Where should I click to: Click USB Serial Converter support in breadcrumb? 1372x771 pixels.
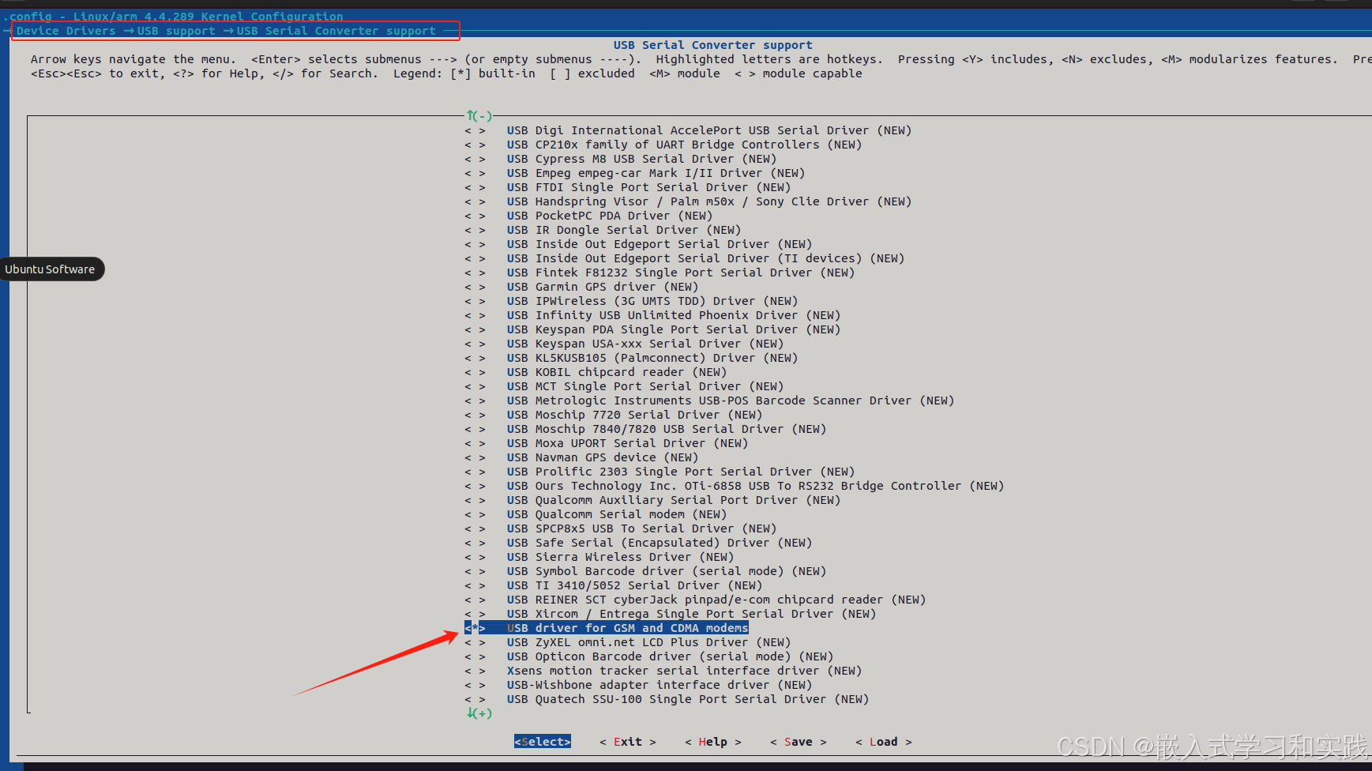click(x=336, y=31)
